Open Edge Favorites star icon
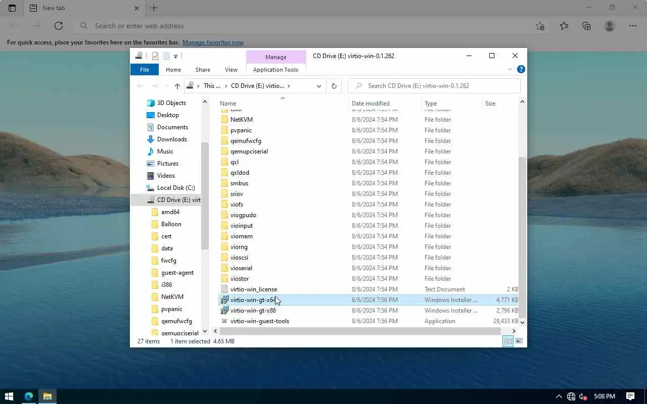 click(x=564, y=26)
